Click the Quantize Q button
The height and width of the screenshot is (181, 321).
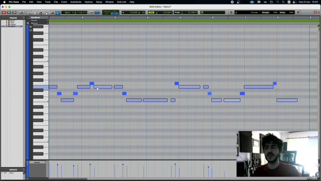pos(231,13)
